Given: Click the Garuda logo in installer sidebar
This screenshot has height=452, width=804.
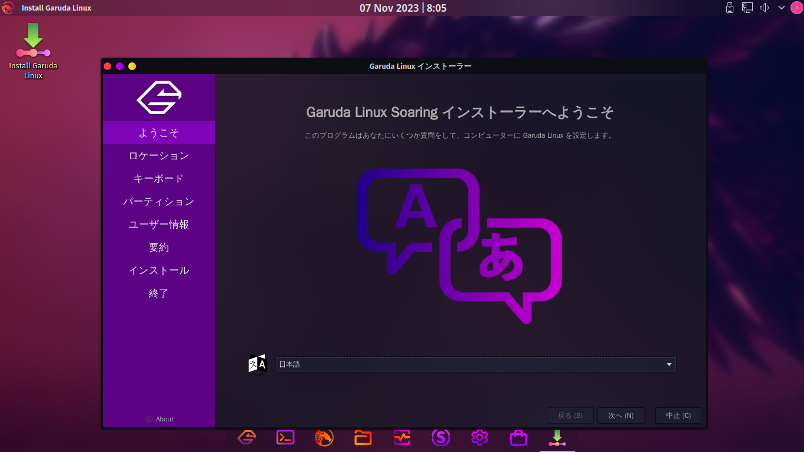Looking at the screenshot, I should 159,97.
